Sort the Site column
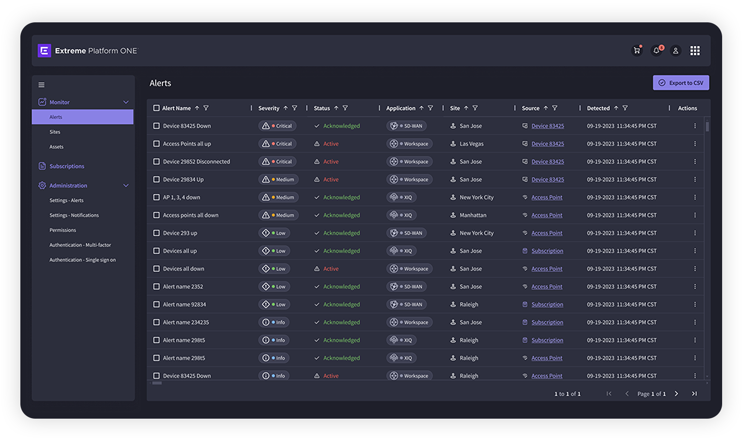This screenshot has width=743, height=441. pos(466,108)
